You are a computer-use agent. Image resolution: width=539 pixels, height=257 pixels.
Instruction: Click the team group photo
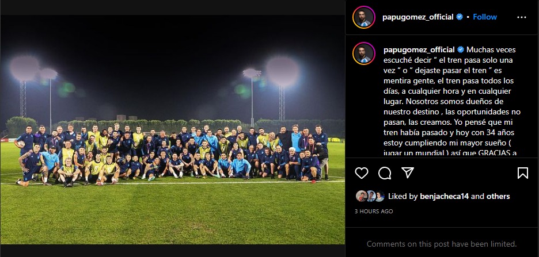point(172,129)
